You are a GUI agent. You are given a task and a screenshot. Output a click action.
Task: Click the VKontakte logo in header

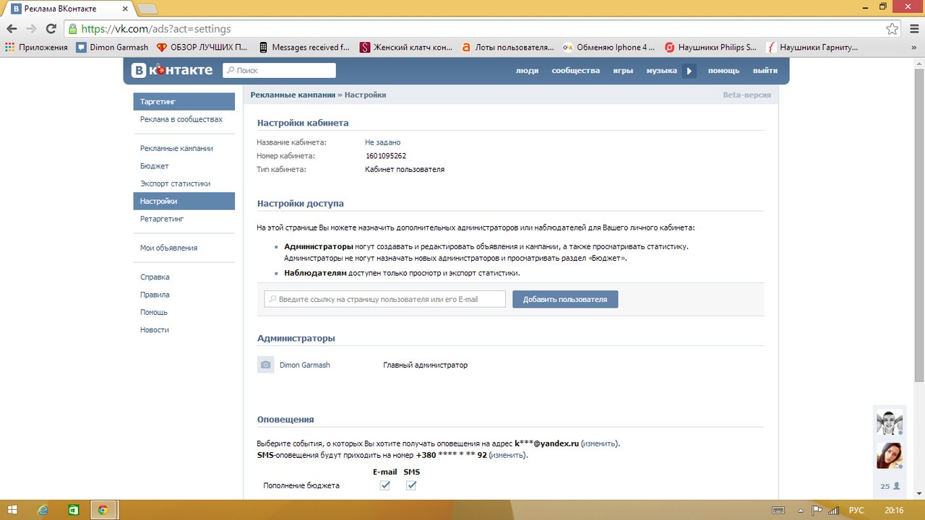172,70
